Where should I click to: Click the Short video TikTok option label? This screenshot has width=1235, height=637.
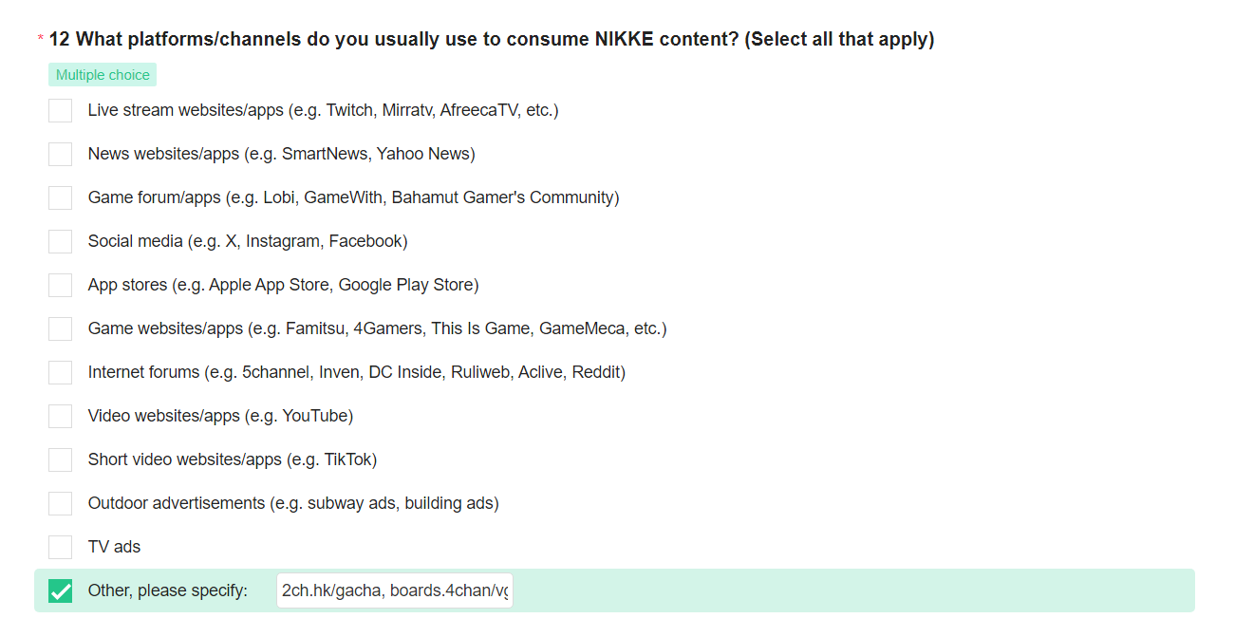point(233,459)
